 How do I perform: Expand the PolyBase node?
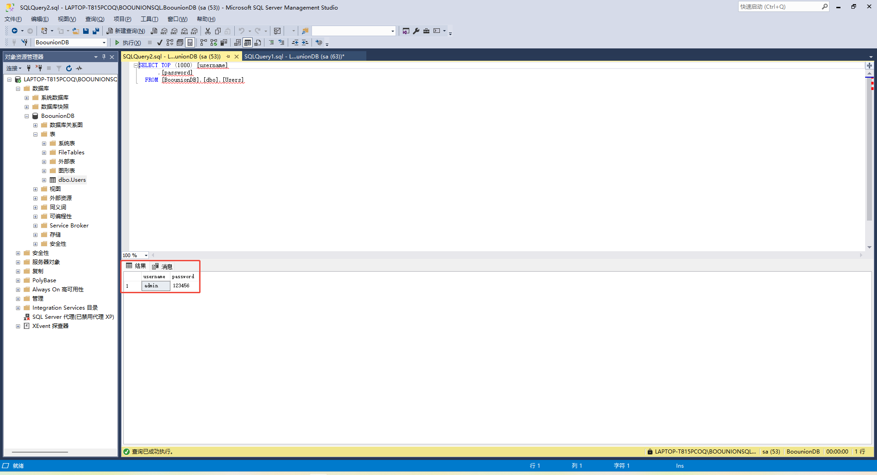(x=18, y=280)
